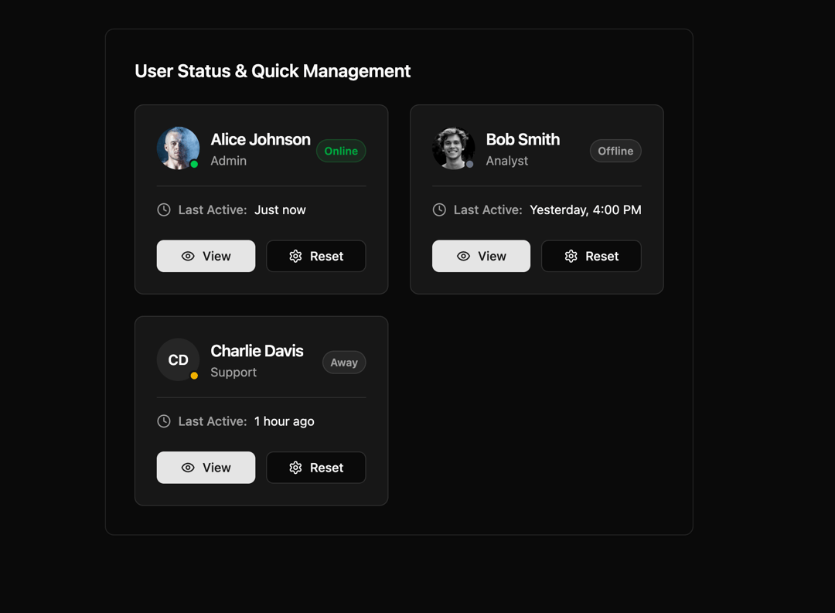This screenshot has height=613, width=835.
Task: Click the Analyst role label
Action: [507, 161]
